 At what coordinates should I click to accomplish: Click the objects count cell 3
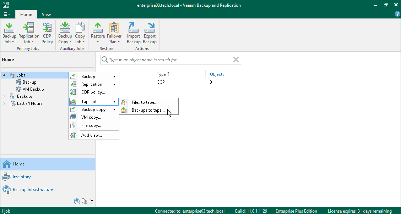coord(211,82)
